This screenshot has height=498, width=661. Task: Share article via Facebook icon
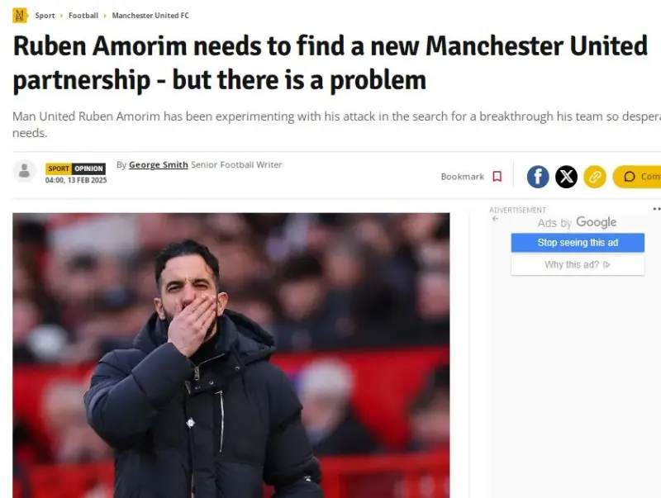pyautogui.click(x=538, y=177)
